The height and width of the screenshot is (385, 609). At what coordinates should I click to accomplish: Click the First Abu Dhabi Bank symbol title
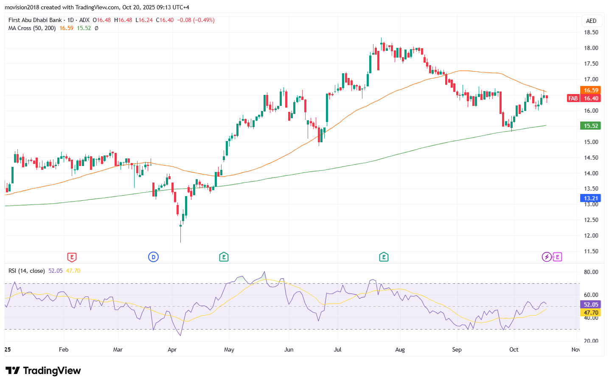(35, 20)
